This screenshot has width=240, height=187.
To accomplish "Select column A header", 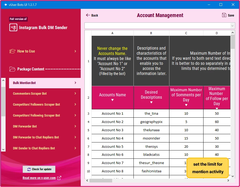I will (x=112, y=33).
